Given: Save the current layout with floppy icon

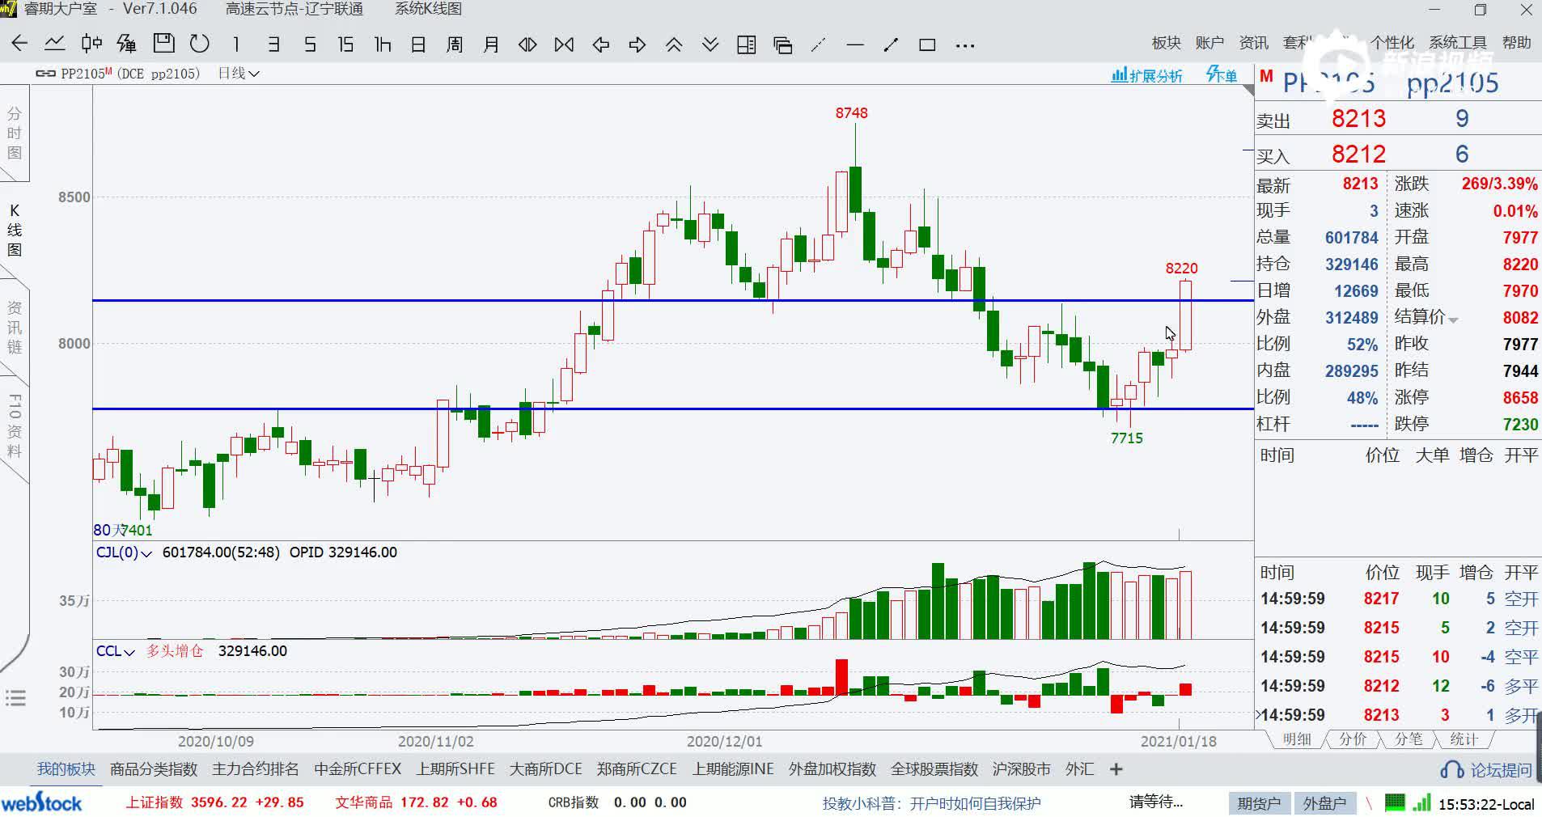Looking at the screenshot, I should [x=164, y=44].
